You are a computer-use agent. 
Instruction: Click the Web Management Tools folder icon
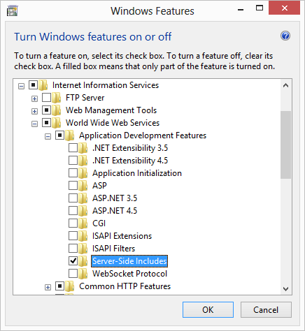[56, 110]
